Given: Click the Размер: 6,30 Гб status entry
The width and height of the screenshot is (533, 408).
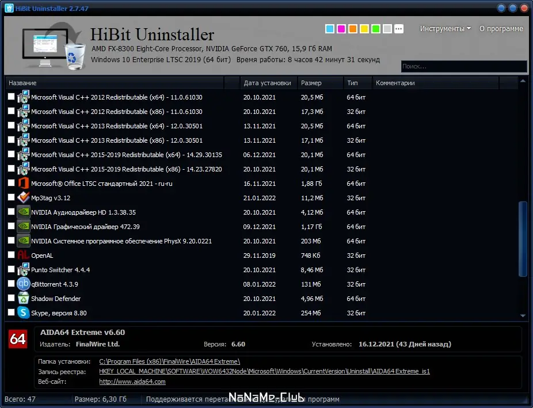Looking at the screenshot, I should click(101, 399).
